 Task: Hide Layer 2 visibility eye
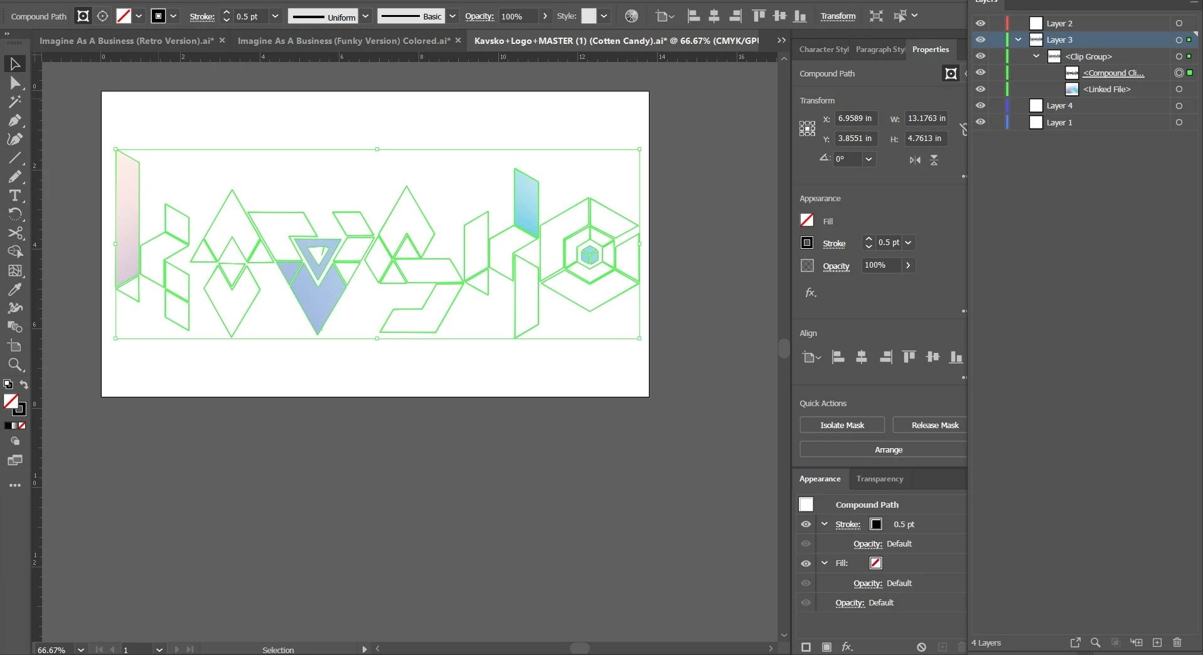tap(980, 23)
